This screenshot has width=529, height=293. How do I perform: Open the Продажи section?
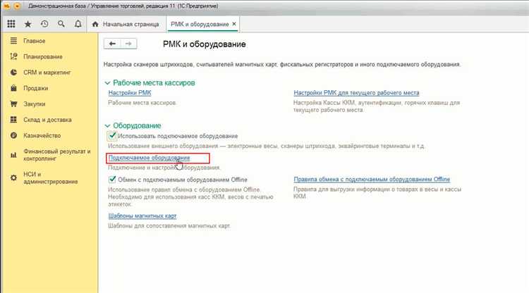pos(35,88)
